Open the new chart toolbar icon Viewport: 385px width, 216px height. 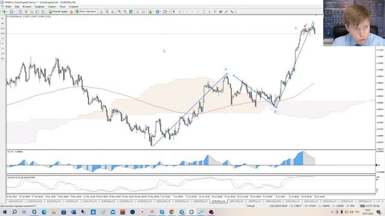[4, 11]
